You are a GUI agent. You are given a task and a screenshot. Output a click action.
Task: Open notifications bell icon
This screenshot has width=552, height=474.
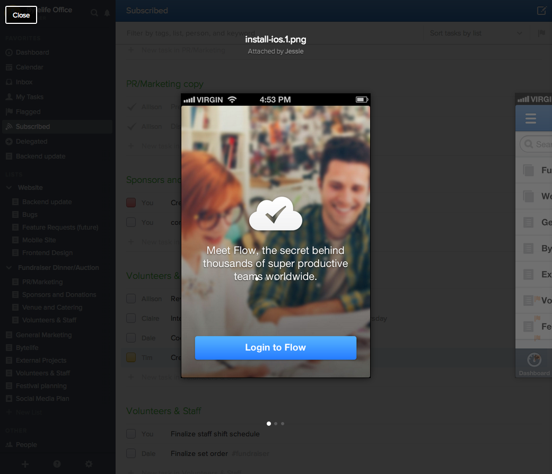point(107,13)
